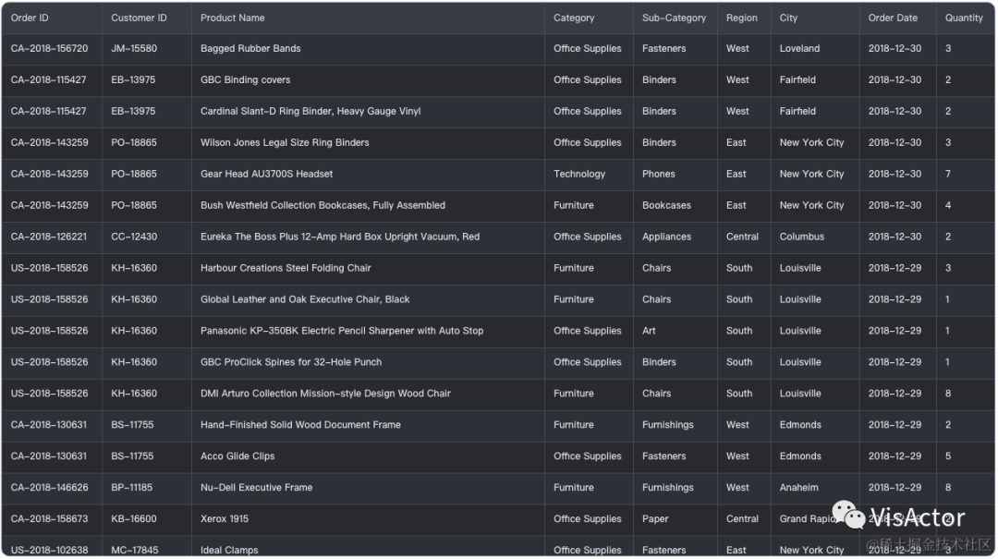Click the Order Date column header

[893, 18]
